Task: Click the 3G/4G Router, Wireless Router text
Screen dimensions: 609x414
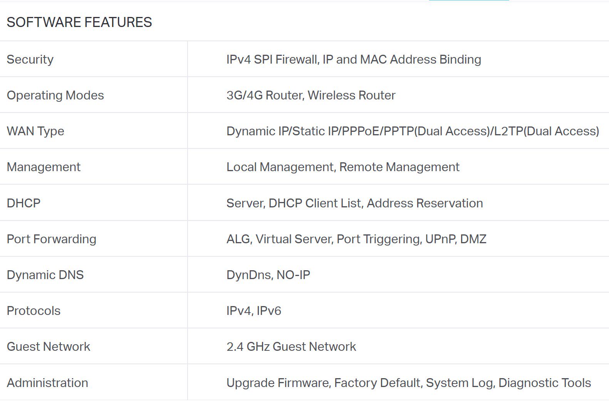Action: click(x=311, y=95)
